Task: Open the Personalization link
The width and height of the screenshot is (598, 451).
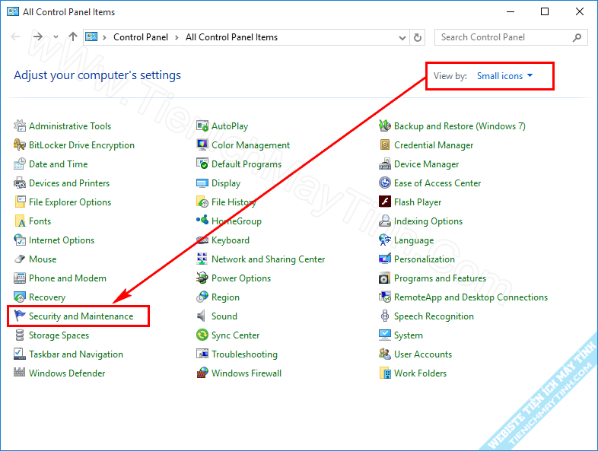Action: click(x=425, y=259)
